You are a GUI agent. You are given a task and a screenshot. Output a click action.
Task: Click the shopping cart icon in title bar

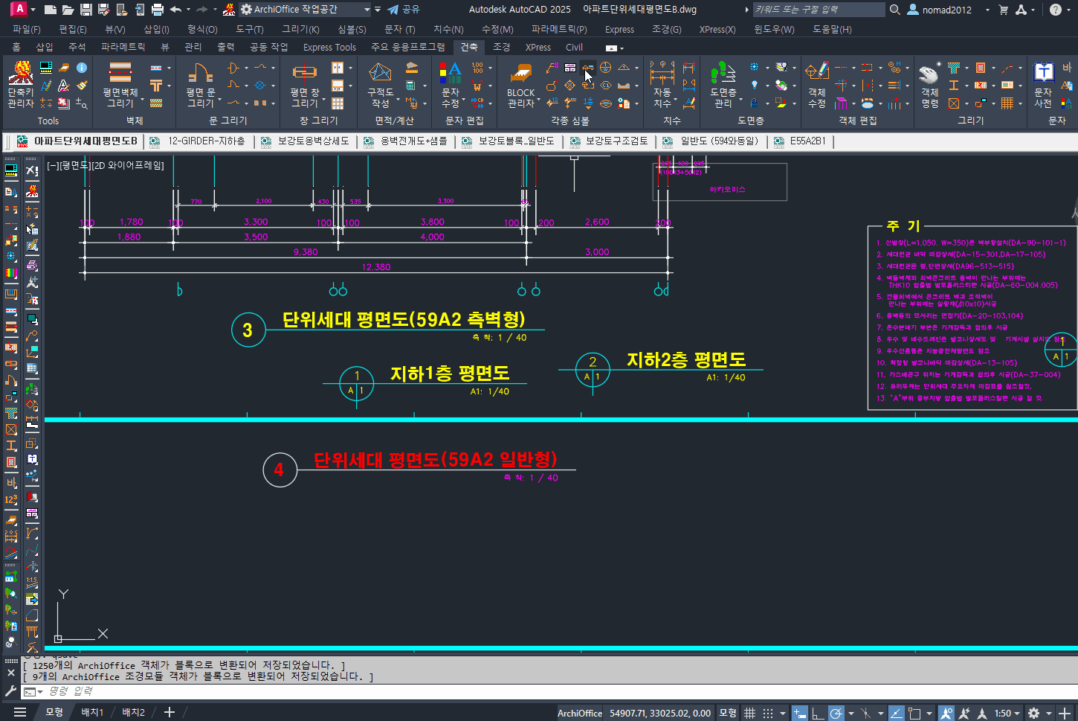pyautogui.click(x=1004, y=10)
